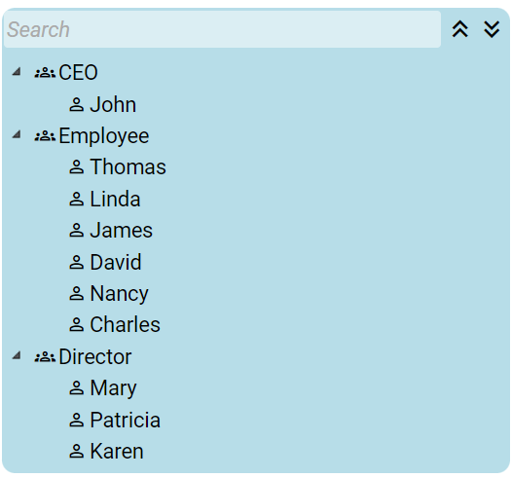The height and width of the screenshot is (478, 512).
Task: Focus the Search input field
Action: [x=222, y=29]
